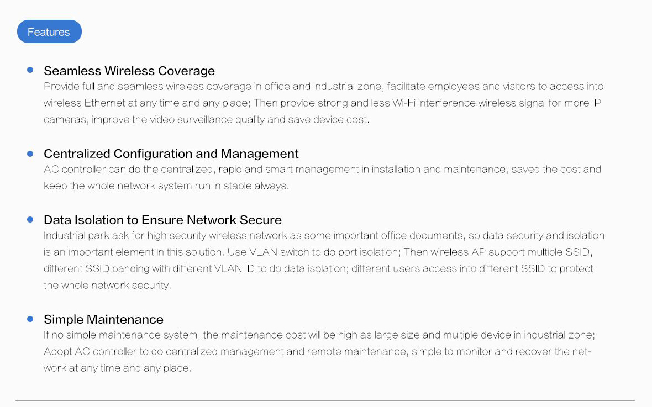Click the blue Features button
652x407 pixels.
[x=49, y=31]
